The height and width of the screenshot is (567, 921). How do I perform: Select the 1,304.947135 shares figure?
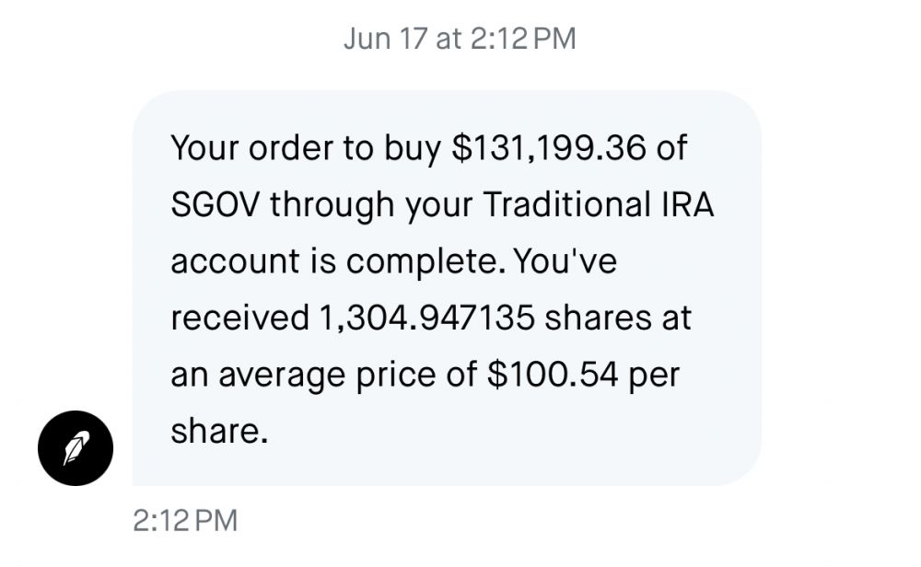[x=426, y=318]
